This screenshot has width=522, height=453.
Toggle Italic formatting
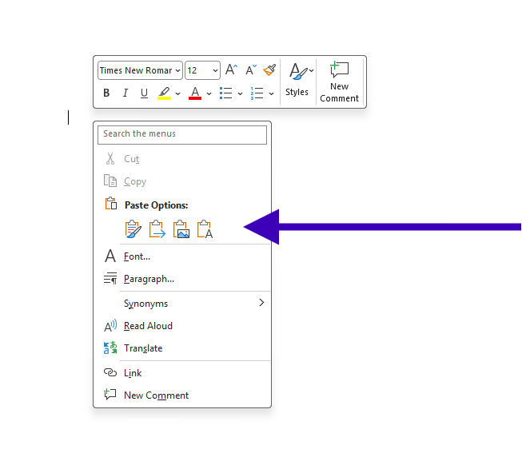click(x=126, y=93)
